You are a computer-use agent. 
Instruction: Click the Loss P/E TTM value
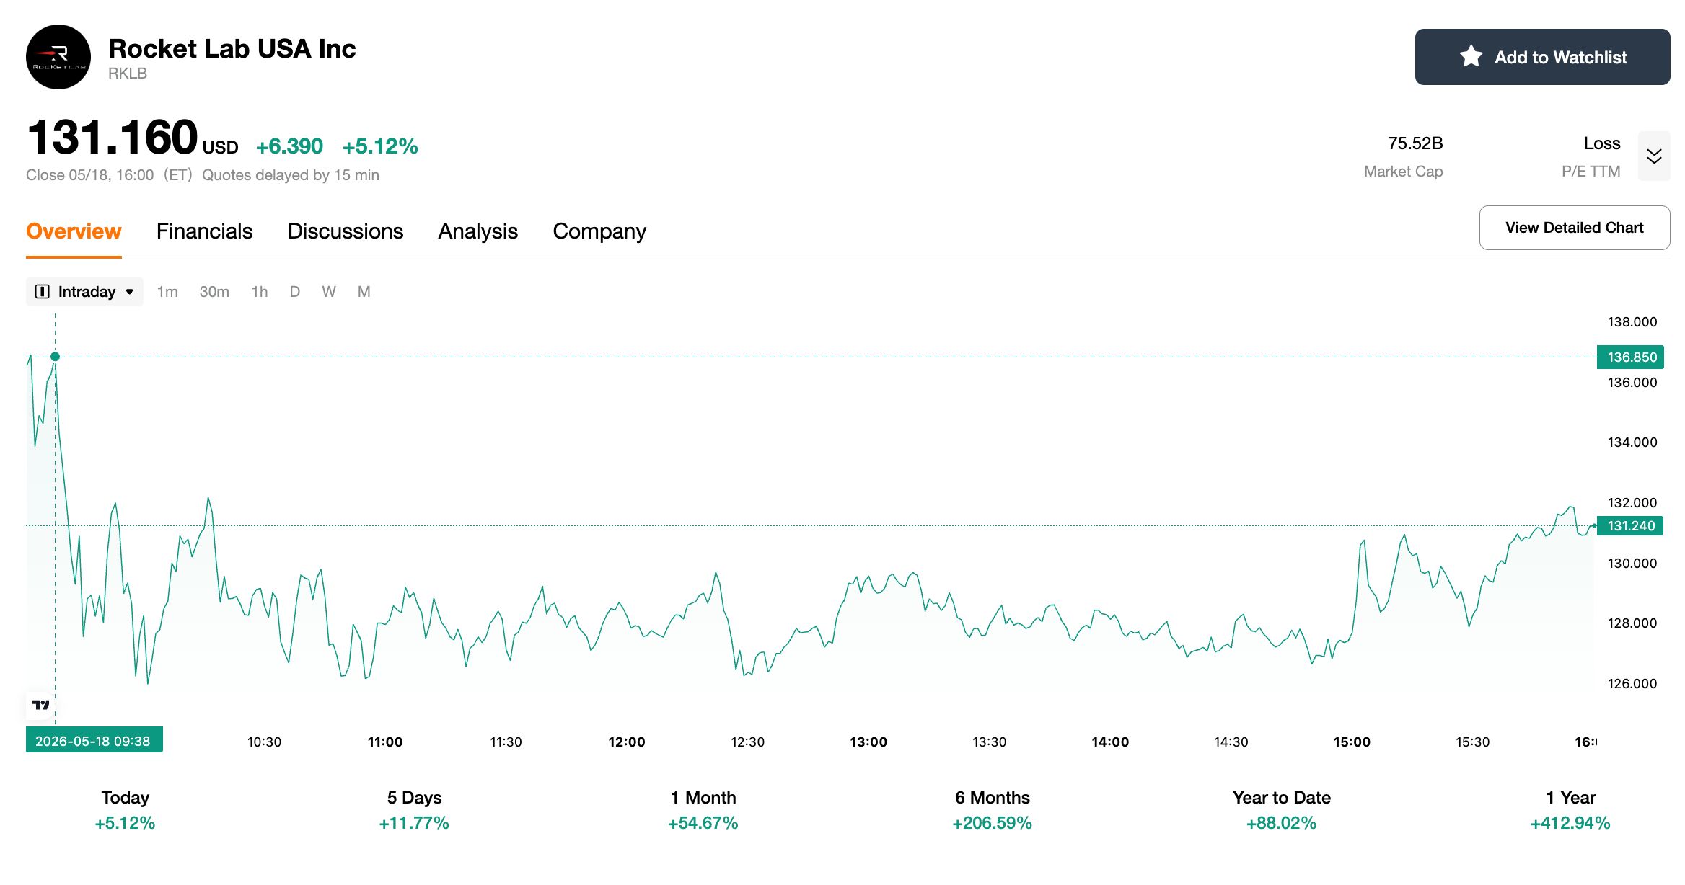[1602, 143]
